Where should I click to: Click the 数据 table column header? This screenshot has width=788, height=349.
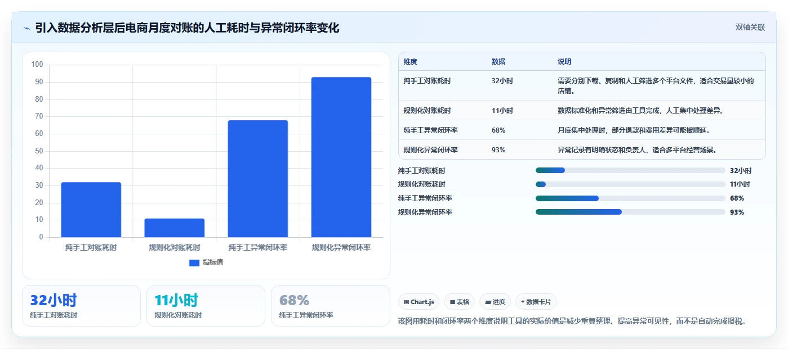coord(498,61)
